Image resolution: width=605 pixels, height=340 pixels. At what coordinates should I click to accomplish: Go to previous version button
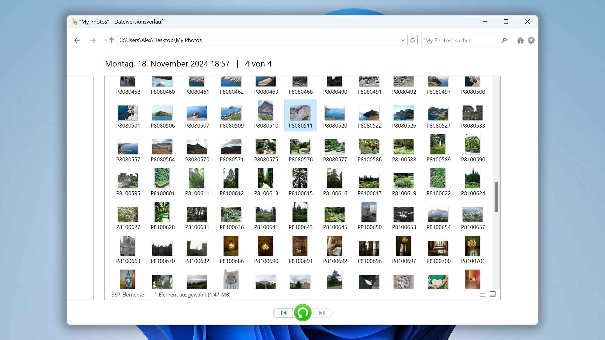[283, 313]
